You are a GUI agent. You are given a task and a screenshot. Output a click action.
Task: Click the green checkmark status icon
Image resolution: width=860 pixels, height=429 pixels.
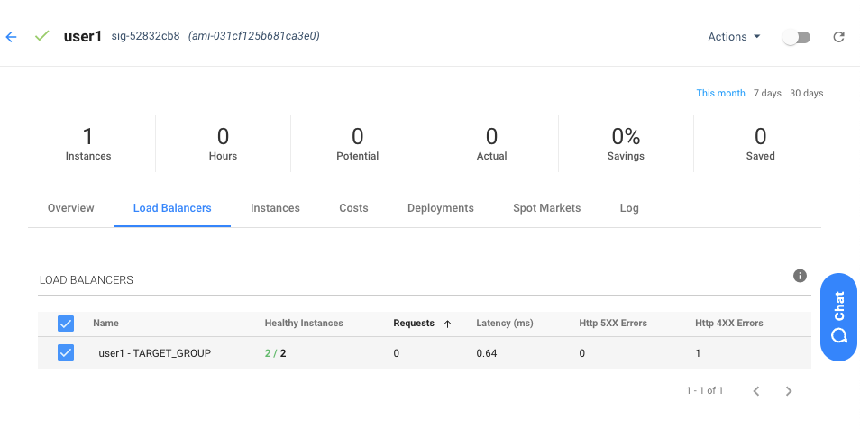click(41, 36)
